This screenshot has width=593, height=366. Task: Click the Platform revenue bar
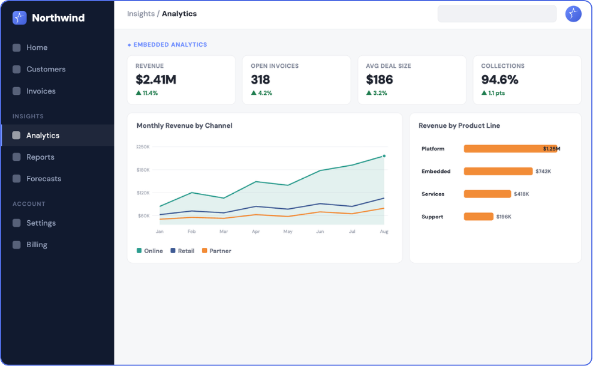510,149
